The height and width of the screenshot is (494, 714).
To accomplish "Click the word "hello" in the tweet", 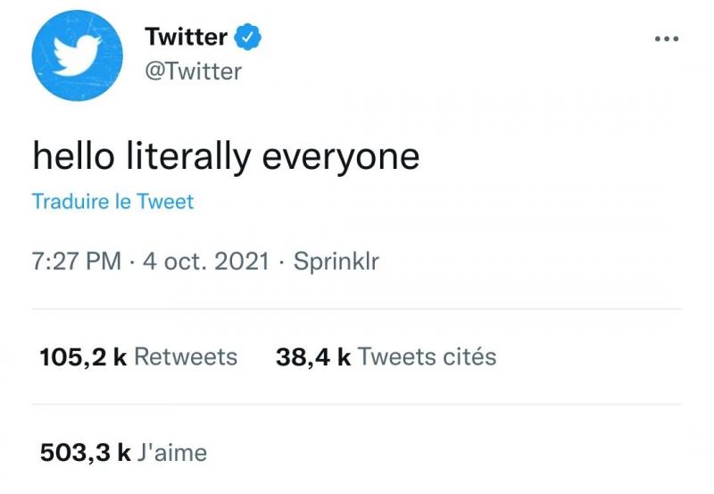I will [71, 156].
